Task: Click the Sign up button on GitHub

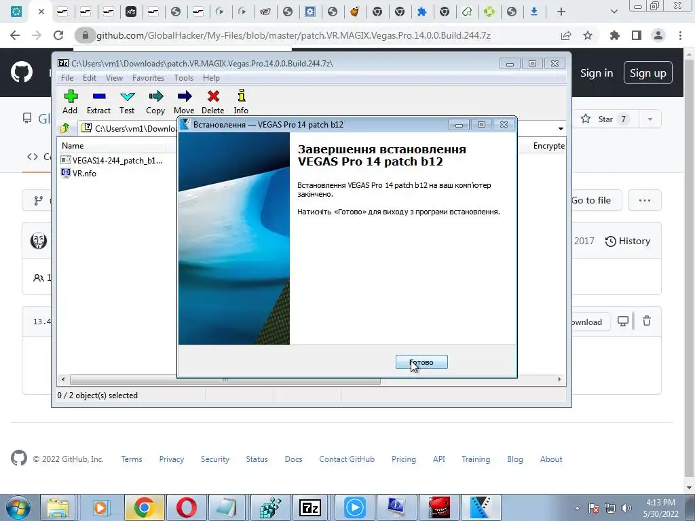Action: pyautogui.click(x=648, y=73)
